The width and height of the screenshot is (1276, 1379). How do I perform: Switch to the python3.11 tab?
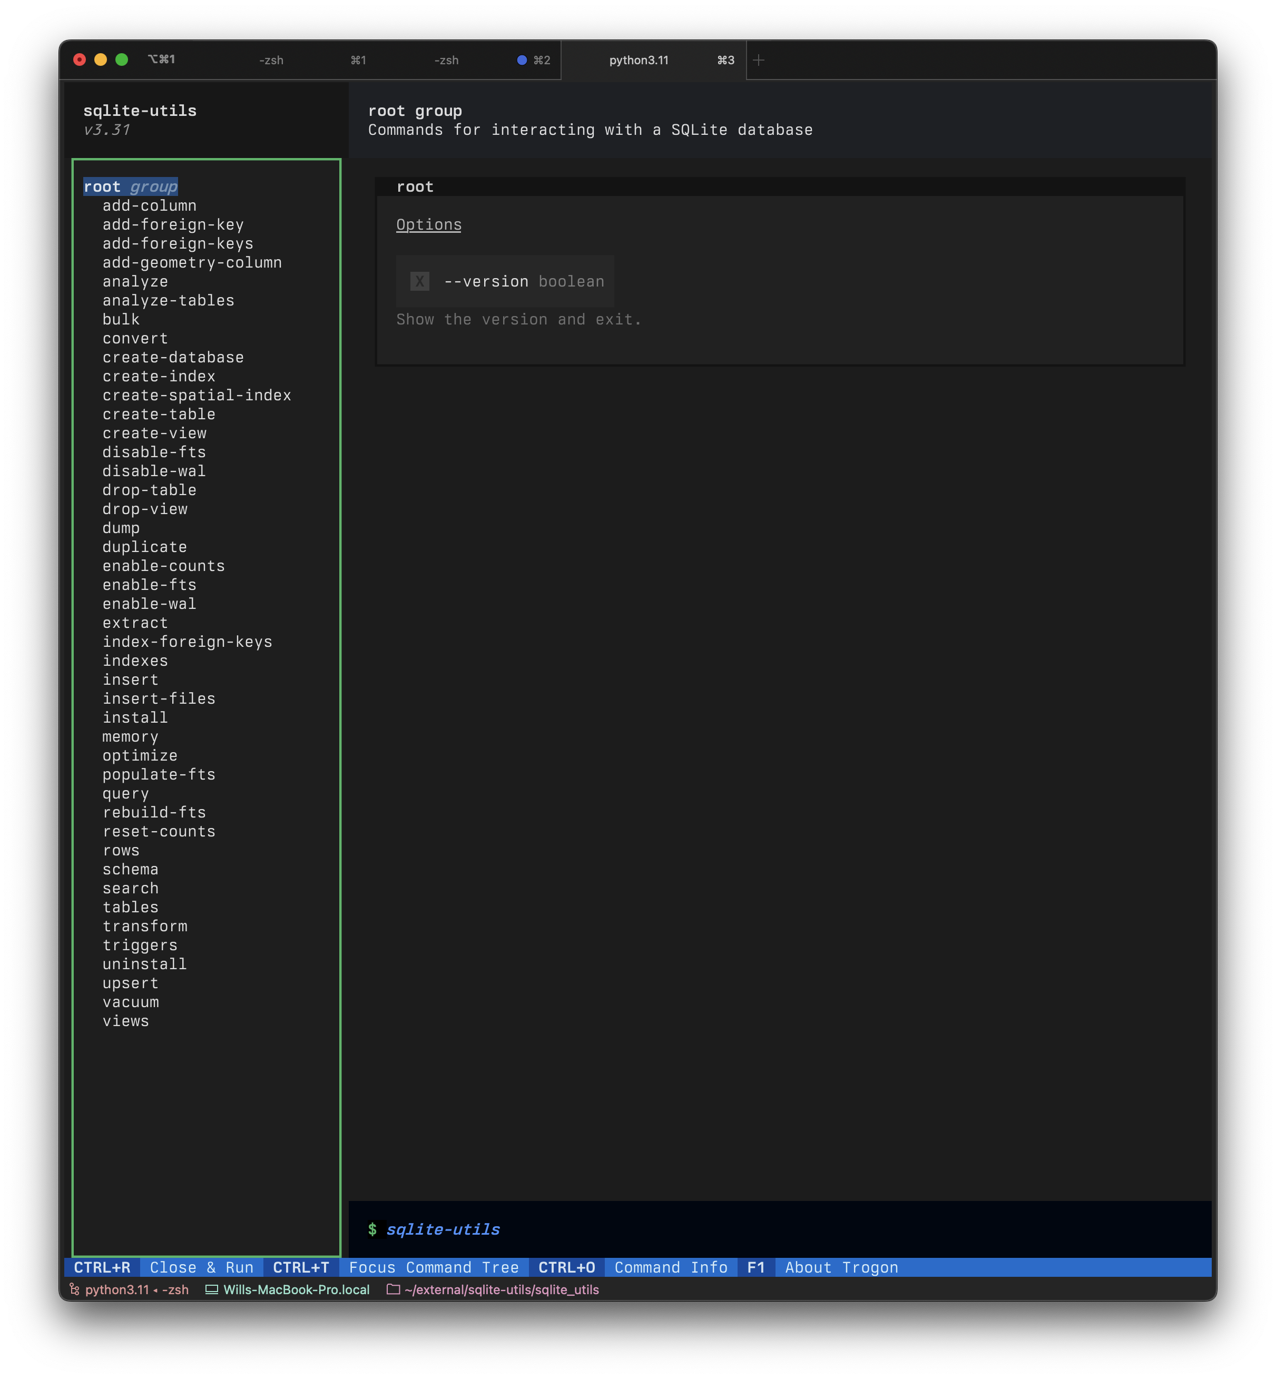[x=639, y=60]
